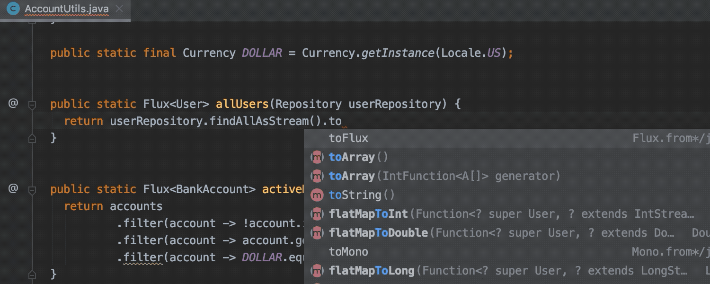
Task: Choose flatMapToLong completion suggestion
Action: click(x=507, y=271)
